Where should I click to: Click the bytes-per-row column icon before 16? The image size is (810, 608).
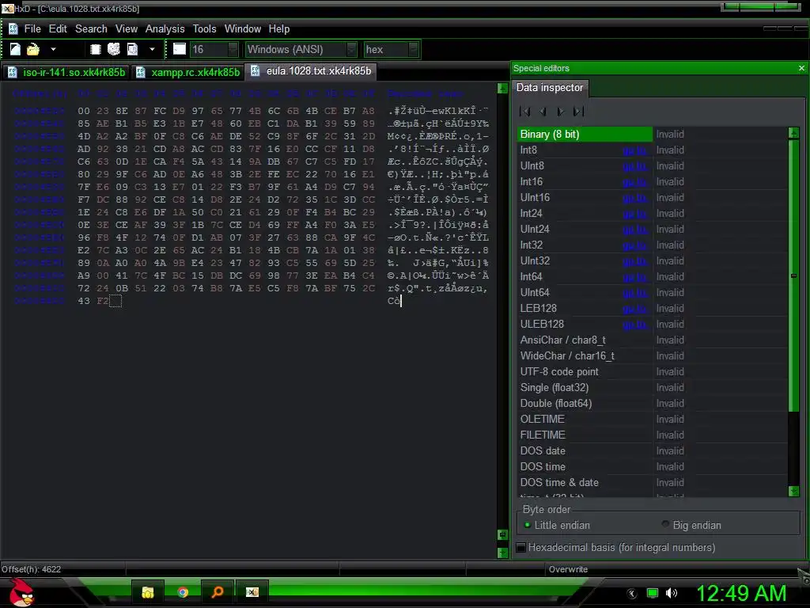tap(180, 49)
